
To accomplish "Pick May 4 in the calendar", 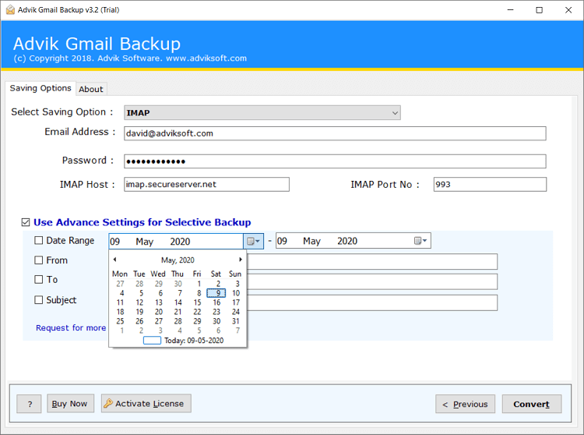I will point(121,293).
